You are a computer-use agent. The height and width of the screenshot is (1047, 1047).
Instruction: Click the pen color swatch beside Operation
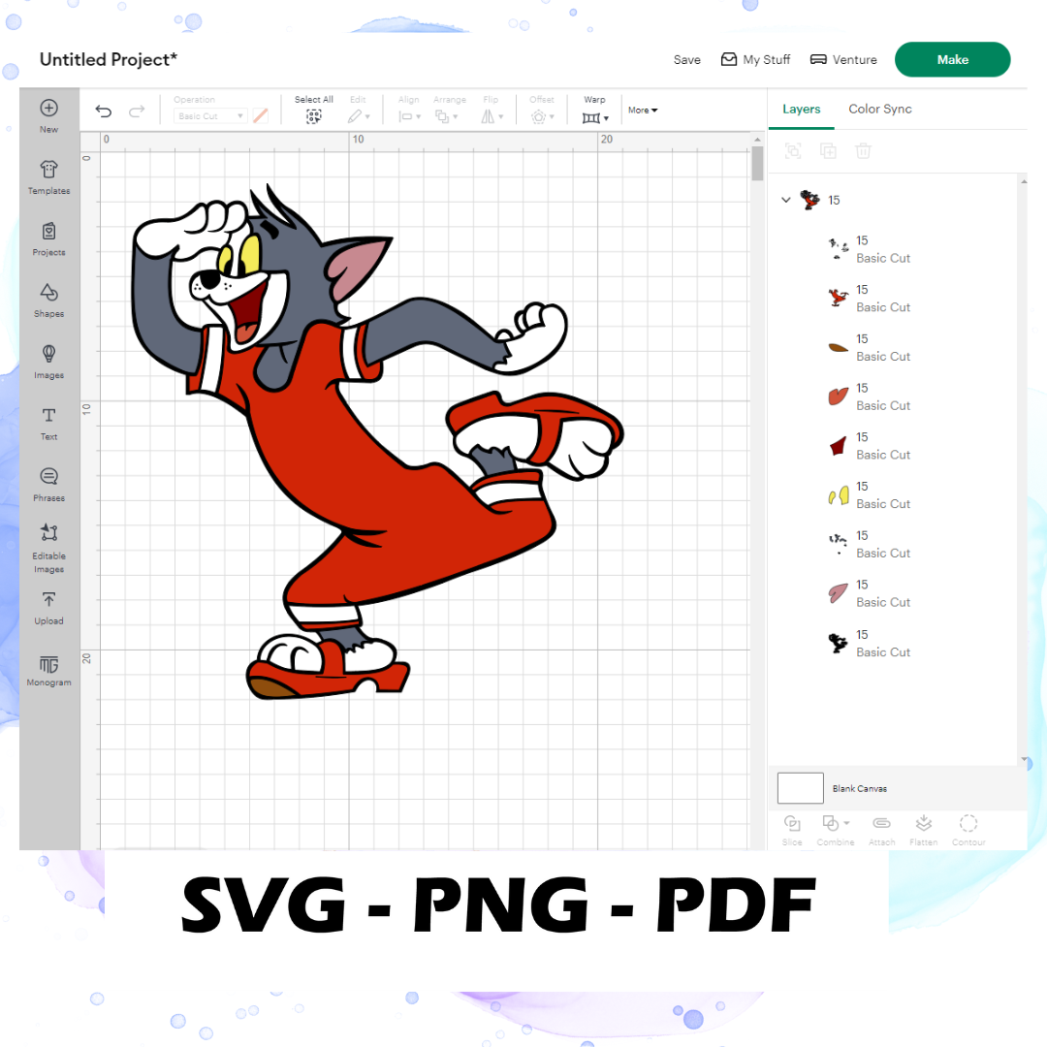[261, 115]
